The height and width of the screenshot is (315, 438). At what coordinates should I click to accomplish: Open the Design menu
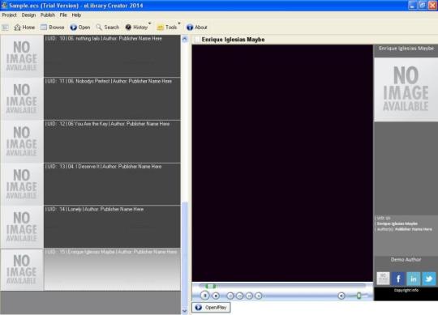[28, 15]
